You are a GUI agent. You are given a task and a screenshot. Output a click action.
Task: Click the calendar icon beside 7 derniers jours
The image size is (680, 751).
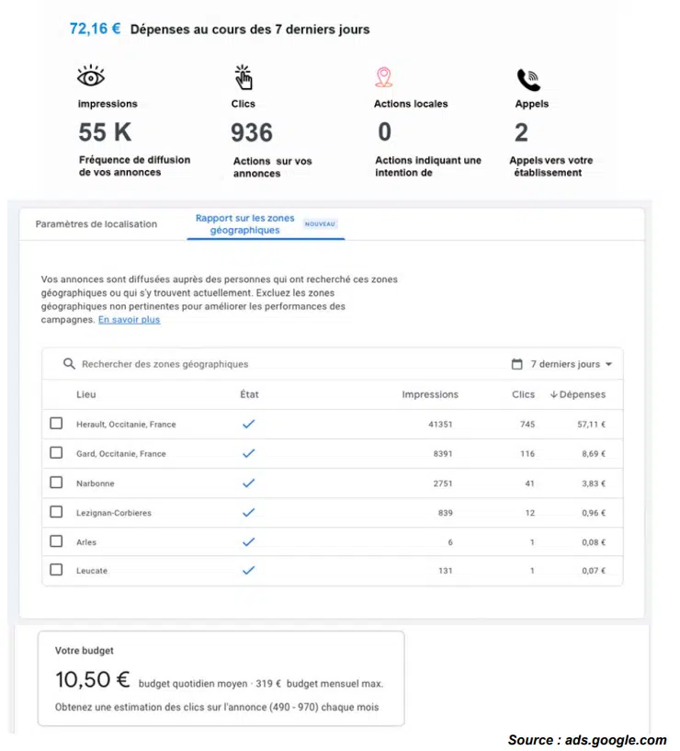pos(517,364)
